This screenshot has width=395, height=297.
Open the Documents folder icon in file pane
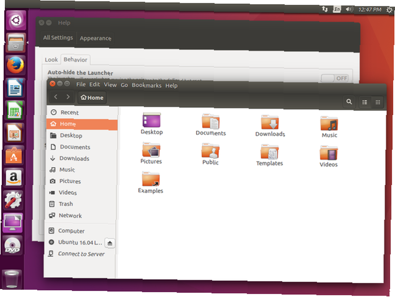[x=211, y=121]
